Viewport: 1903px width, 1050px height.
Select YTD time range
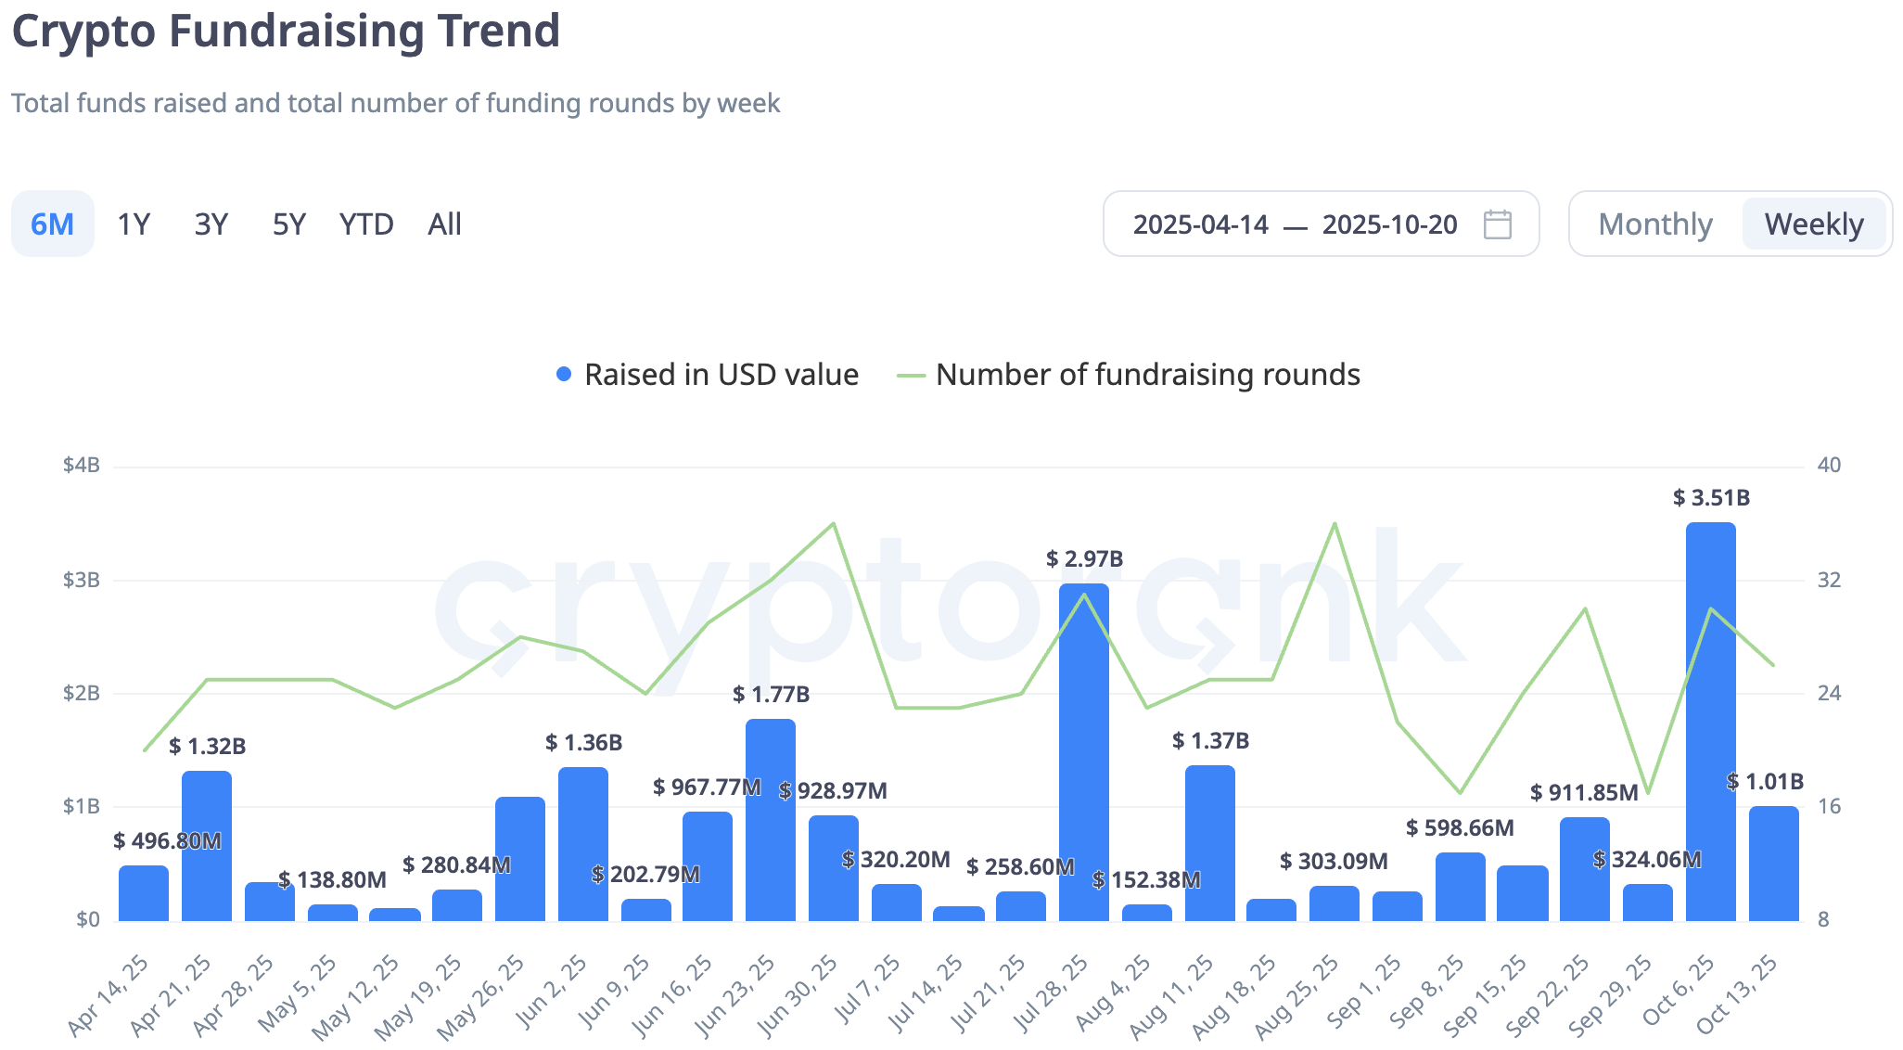366,224
